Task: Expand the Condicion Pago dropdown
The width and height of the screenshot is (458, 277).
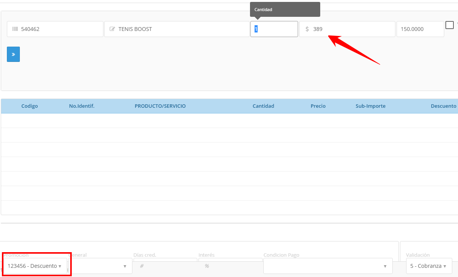Action: [x=328, y=266]
